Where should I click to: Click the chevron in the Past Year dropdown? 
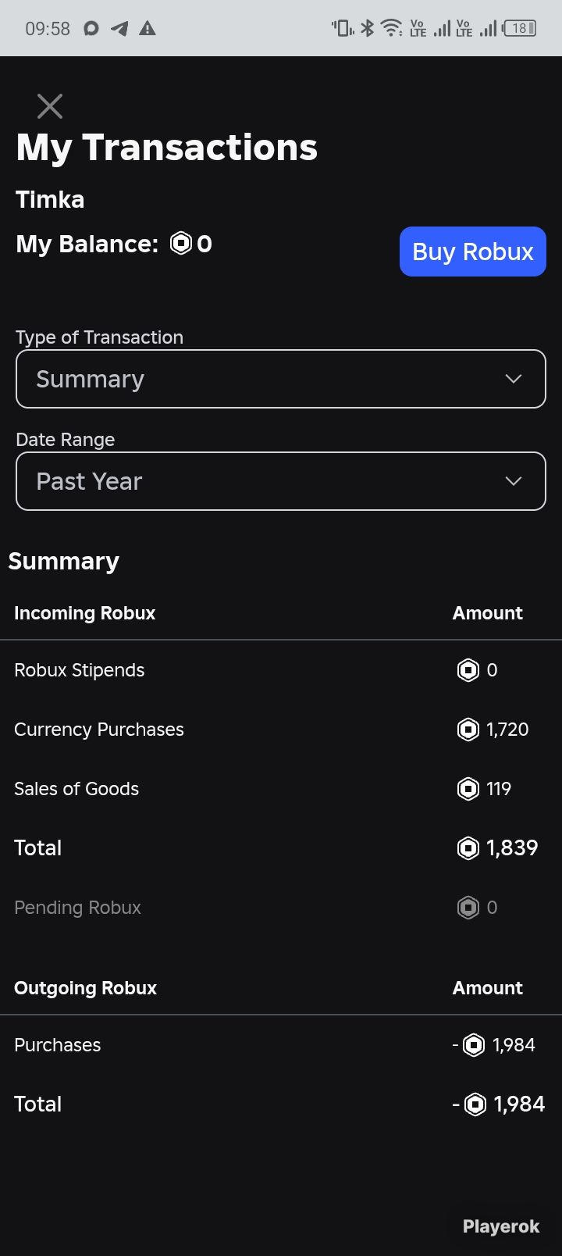pos(513,481)
